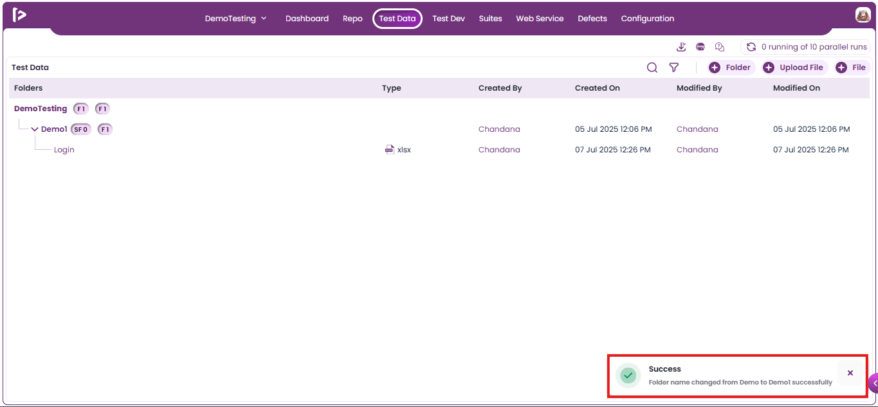The height and width of the screenshot is (407, 878).
Task: Click the download client icon
Action: tap(682, 47)
